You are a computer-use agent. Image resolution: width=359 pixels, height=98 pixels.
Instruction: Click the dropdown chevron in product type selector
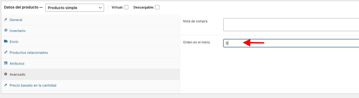(100, 8)
